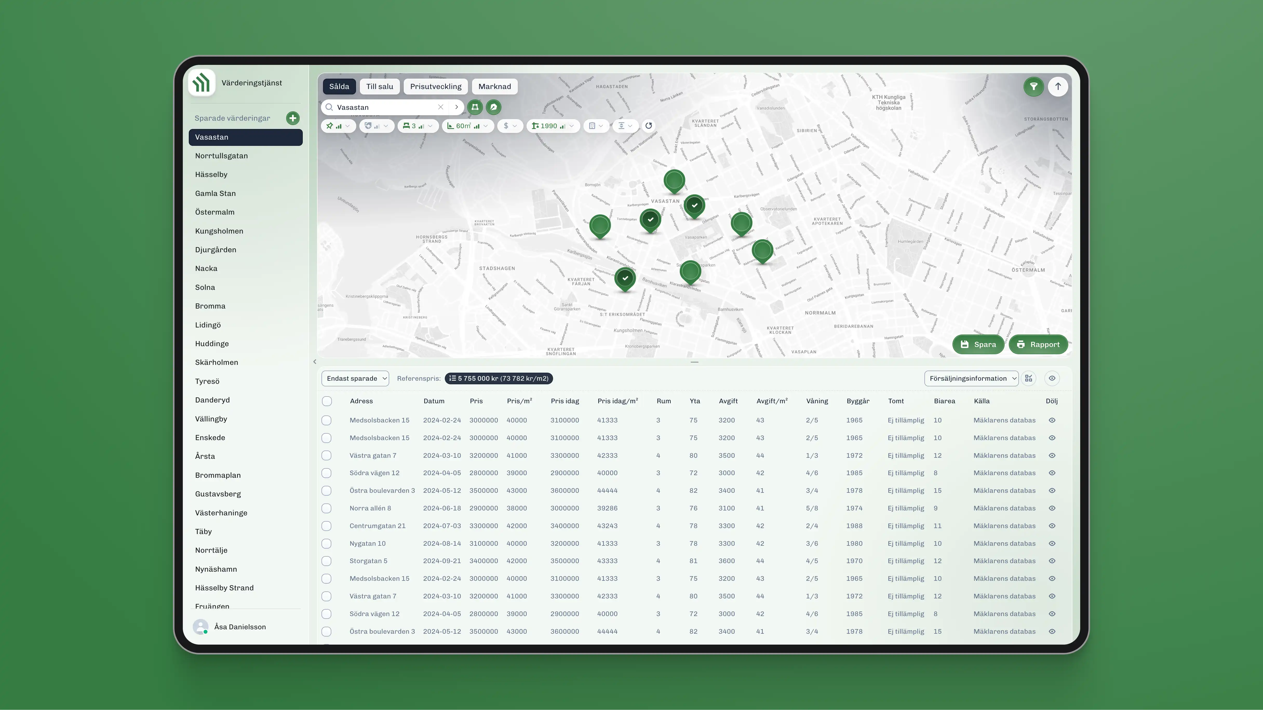Select Kungsholmen in saved valuations list
This screenshot has width=1263, height=710.
219,231
